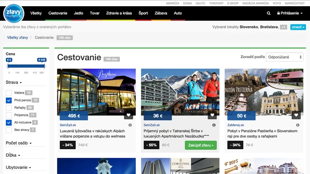Open the NADÁCIA MARKÍZA link
Image resolution: width=310 pixels, height=174 pixels.
(x=256, y=4)
